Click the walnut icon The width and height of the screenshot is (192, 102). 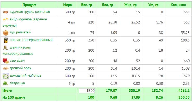(x=6, y=68)
